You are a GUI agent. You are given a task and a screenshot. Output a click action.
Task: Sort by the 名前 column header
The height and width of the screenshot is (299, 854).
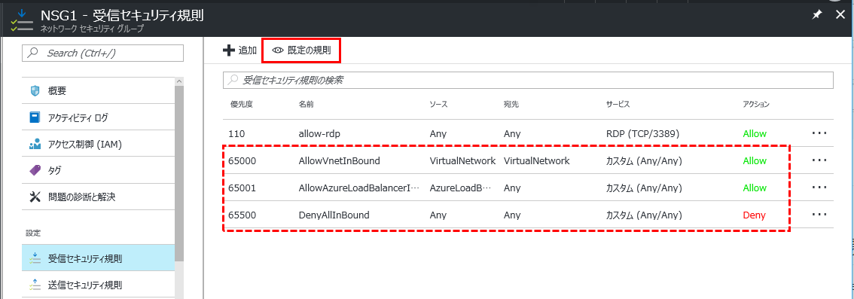pos(306,104)
